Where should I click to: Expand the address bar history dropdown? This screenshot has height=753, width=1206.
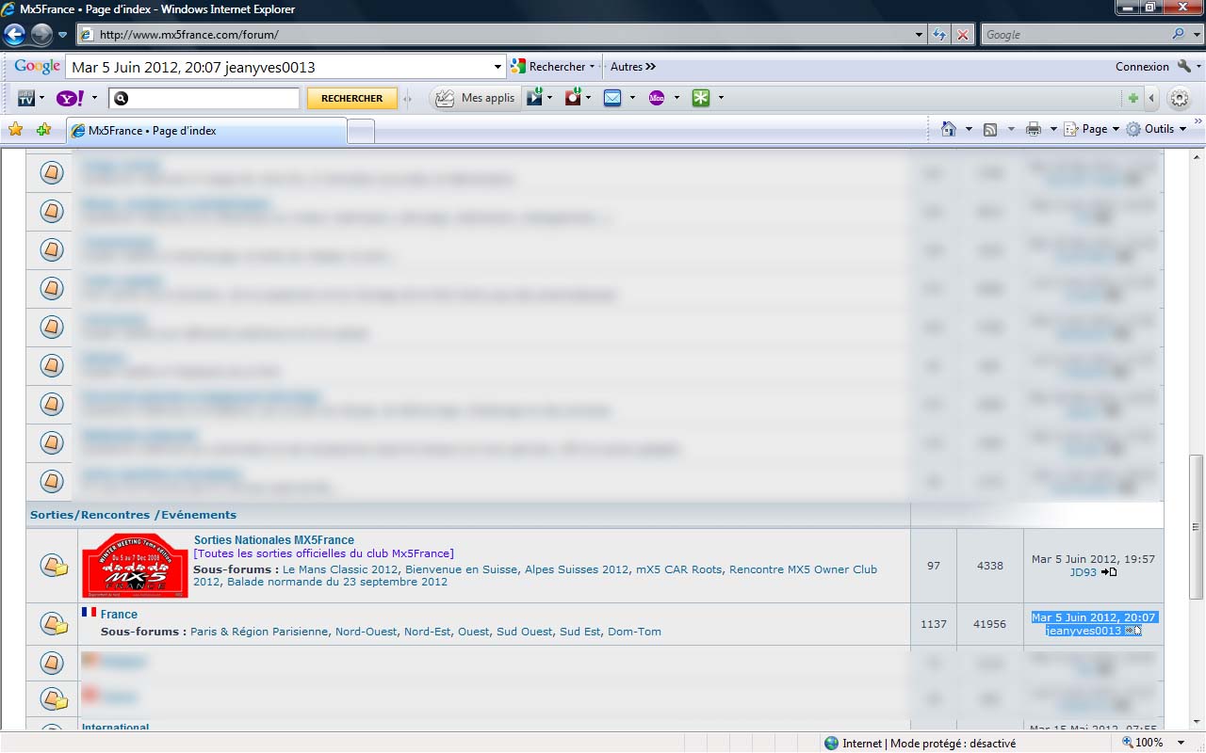[920, 35]
